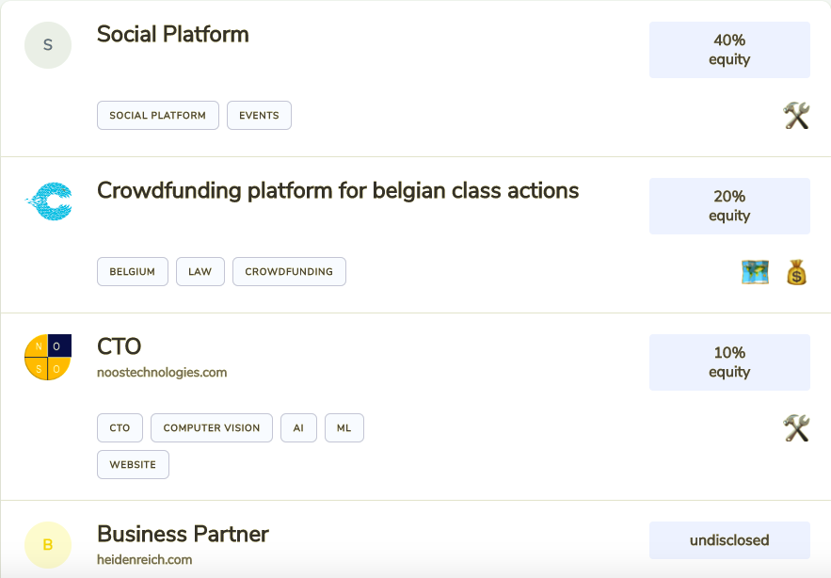The image size is (831, 578).
Task: Select the COMPUTER VISION tag
Action: [x=212, y=428]
